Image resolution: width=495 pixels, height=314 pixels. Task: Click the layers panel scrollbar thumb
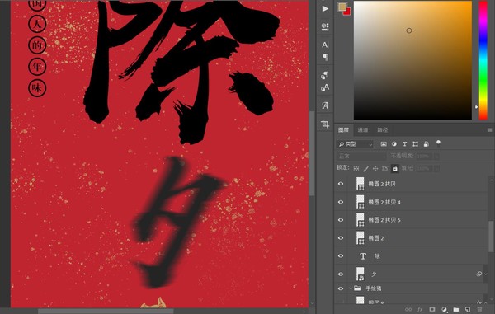[491, 237]
